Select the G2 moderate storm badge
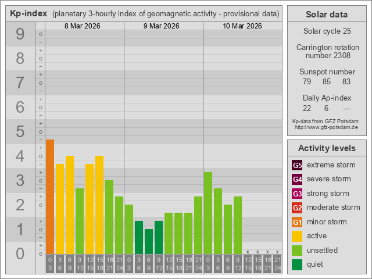This screenshot has width=372, height=279. [297, 208]
